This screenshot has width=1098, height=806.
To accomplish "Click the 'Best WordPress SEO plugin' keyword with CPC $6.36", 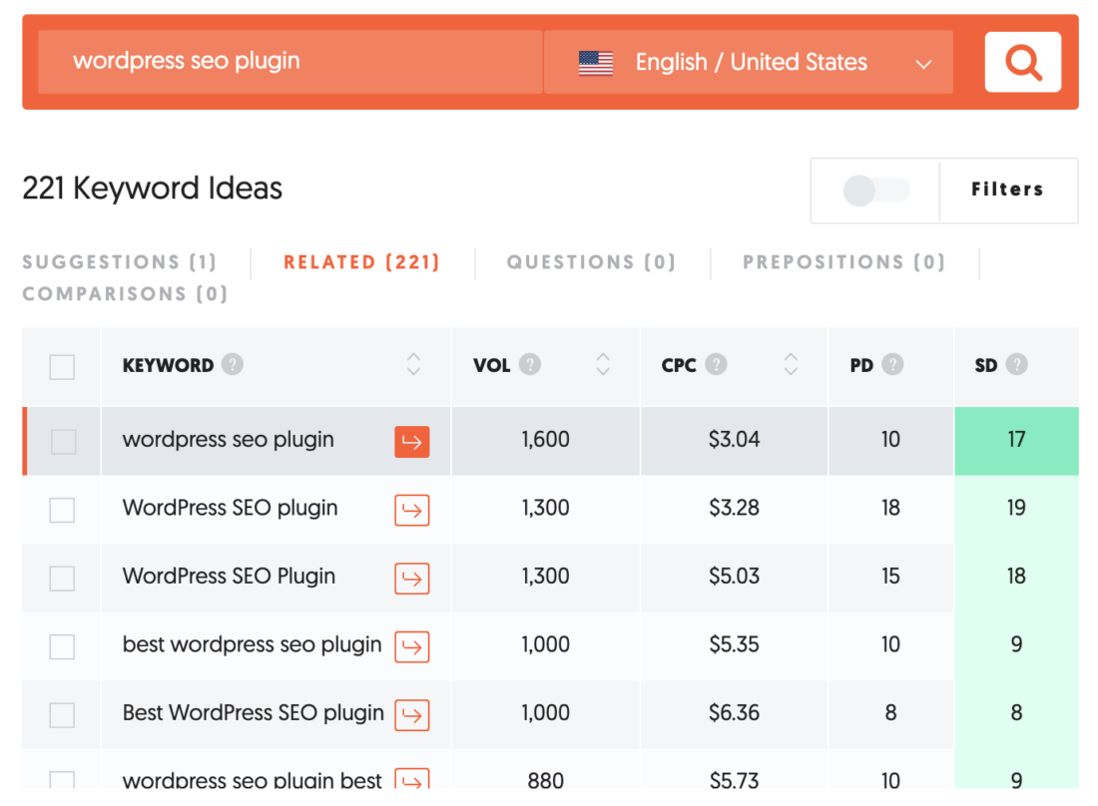I will (253, 713).
